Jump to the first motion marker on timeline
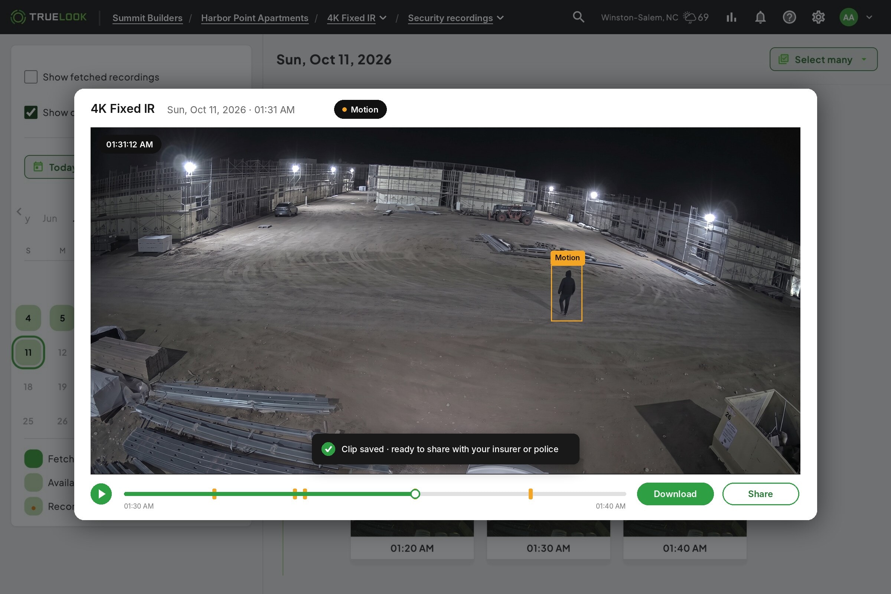Viewport: 891px width, 594px height. click(x=215, y=494)
